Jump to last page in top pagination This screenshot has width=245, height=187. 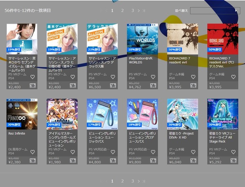(144, 11)
